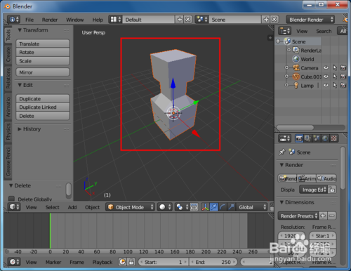The width and height of the screenshot is (351, 271).
Task: Click the Camera object icon in outliner
Action: point(296,68)
